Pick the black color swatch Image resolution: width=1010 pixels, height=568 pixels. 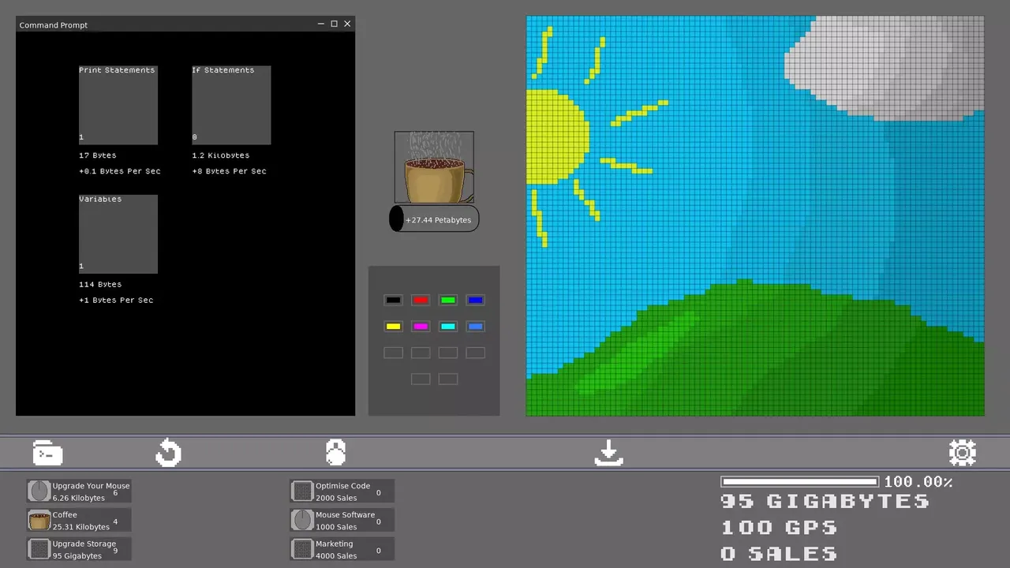click(393, 300)
